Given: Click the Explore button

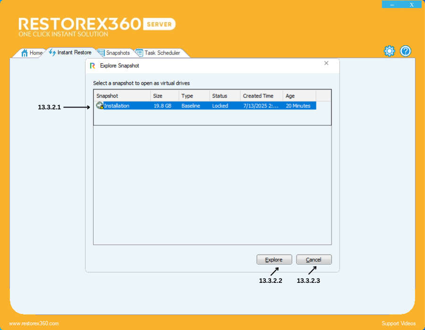Looking at the screenshot, I should pos(274,260).
